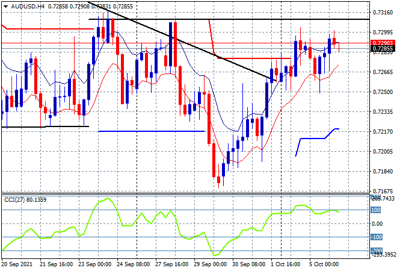Click the CCI -100 level label
397x271 pixels.
coord(377,237)
